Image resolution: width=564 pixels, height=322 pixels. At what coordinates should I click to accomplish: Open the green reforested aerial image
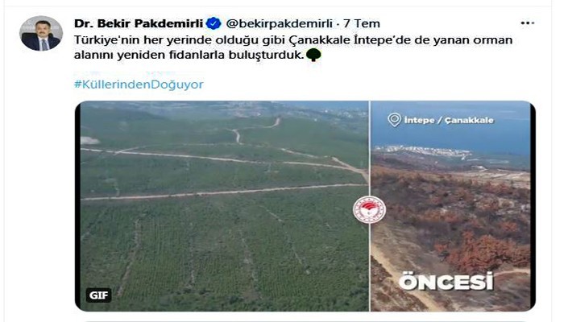point(222,206)
